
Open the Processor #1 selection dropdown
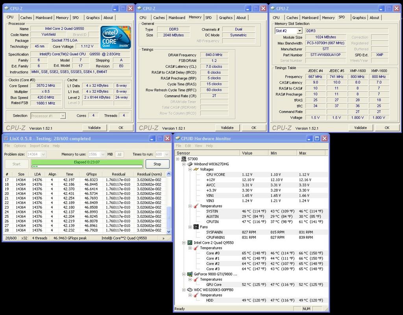pos(63,116)
